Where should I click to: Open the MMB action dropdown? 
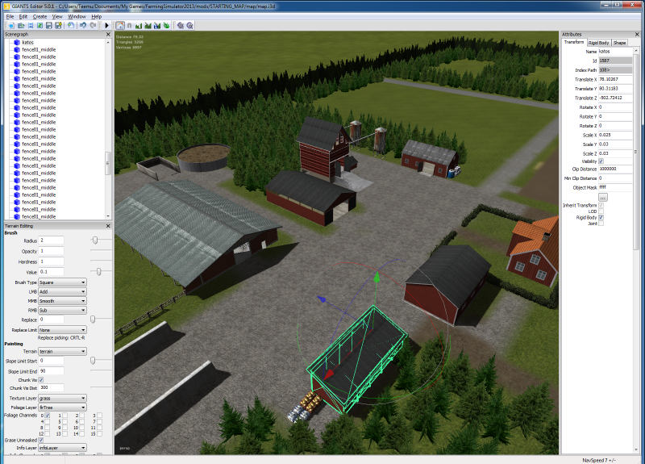tap(62, 301)
